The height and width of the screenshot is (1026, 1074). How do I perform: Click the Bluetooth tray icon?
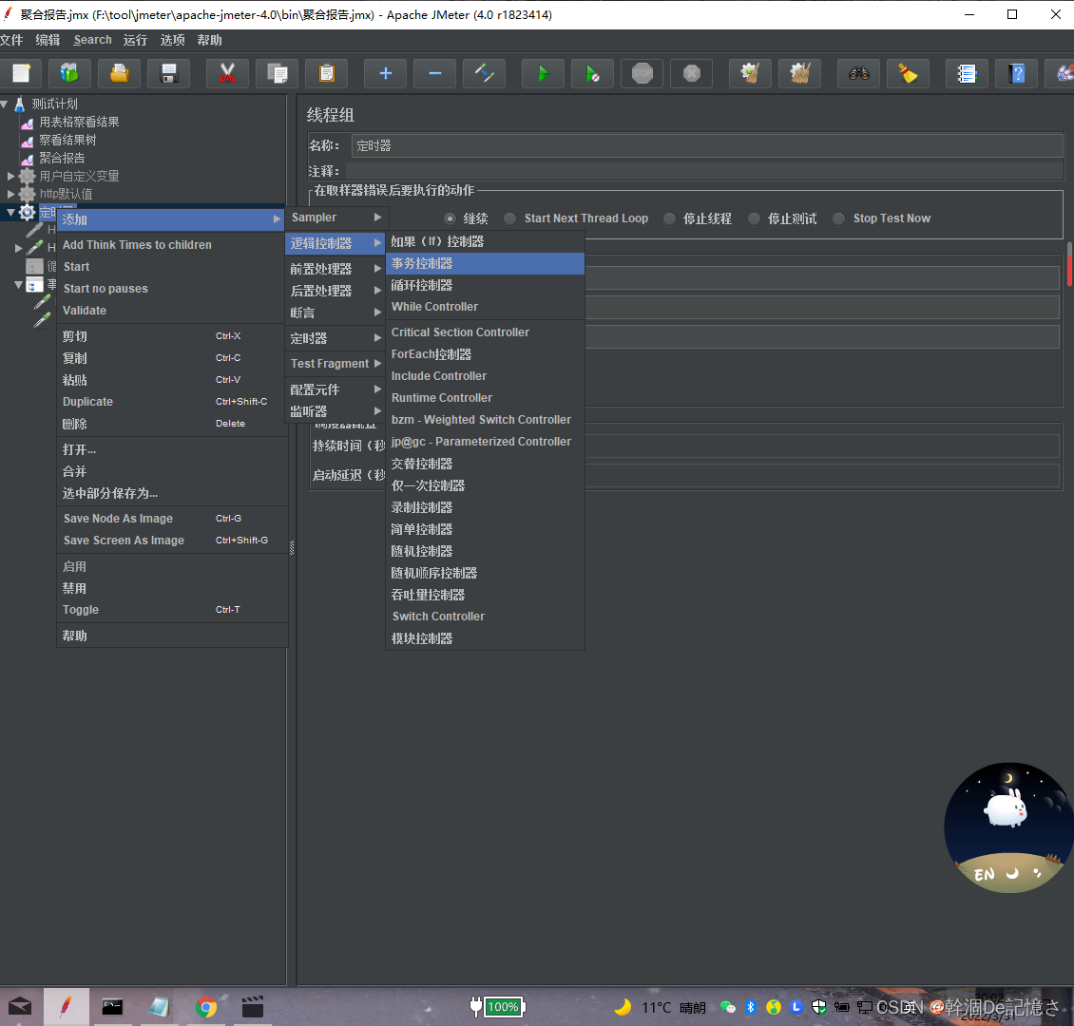751,1007
